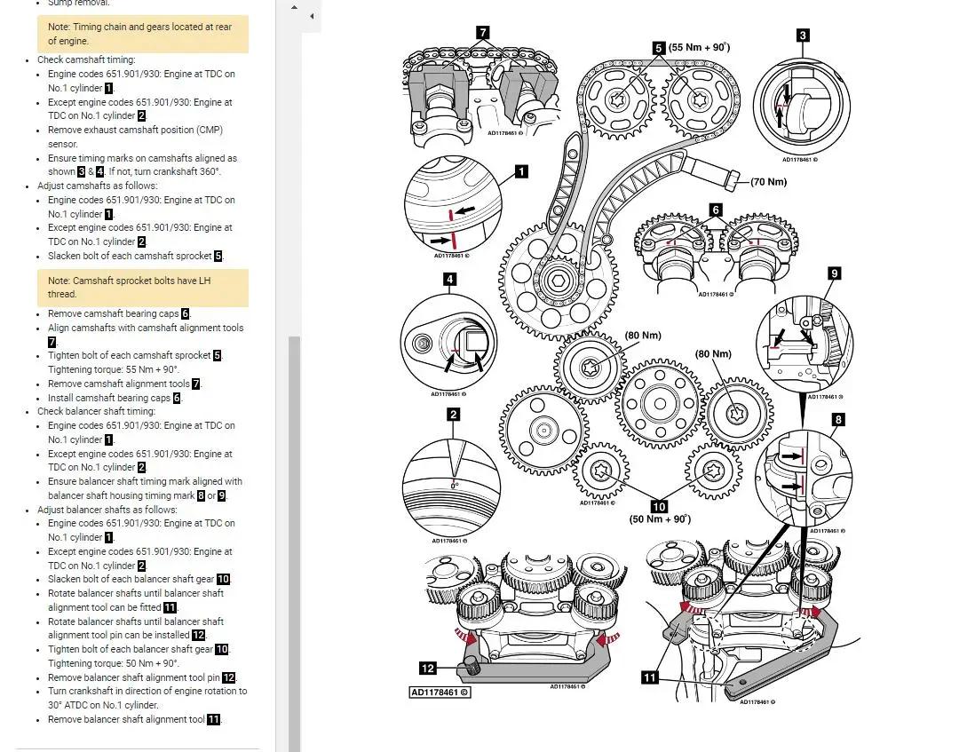This screenshot has height=752, width=975.
Task: Select 'Tightening torque: 55 Nm + 90°' line
Action: (x=114, y=369)
